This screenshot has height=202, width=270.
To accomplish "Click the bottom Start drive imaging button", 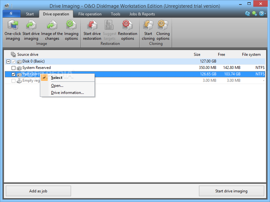I will (231, 191).
